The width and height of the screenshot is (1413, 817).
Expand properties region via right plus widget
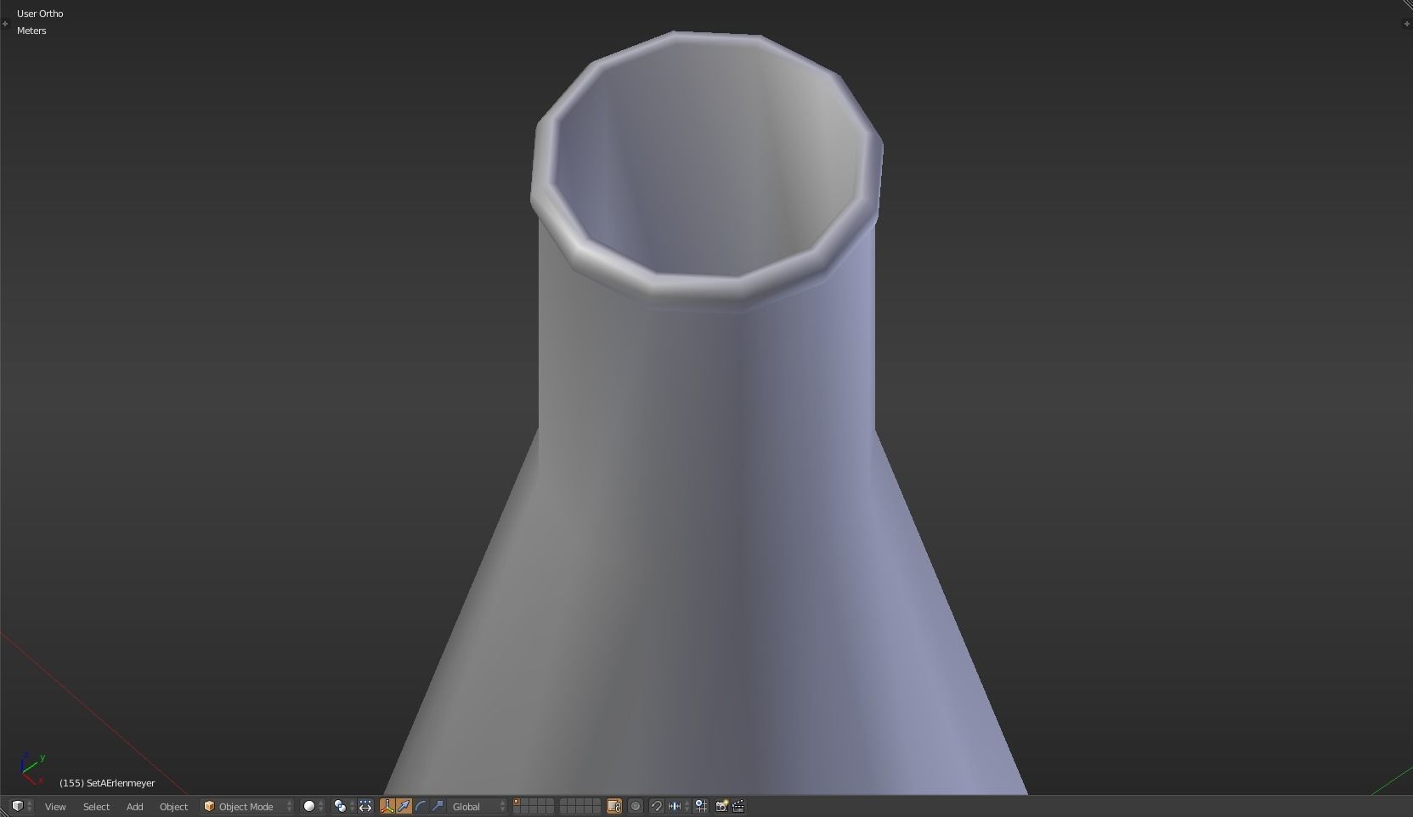(1406, 23)
